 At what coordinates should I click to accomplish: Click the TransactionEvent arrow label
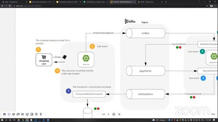pyautogui.click(x=192, y=94)
